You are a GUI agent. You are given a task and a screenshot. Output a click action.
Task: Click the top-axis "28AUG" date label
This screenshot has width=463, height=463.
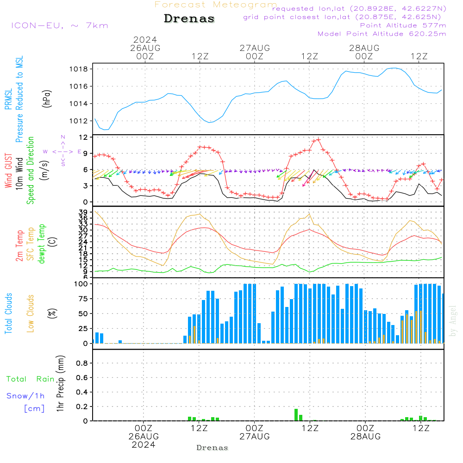[x=364, y=48]
